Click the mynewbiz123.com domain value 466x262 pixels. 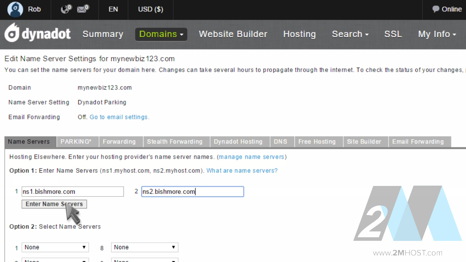pyautogui.click(x=105, y=88)
